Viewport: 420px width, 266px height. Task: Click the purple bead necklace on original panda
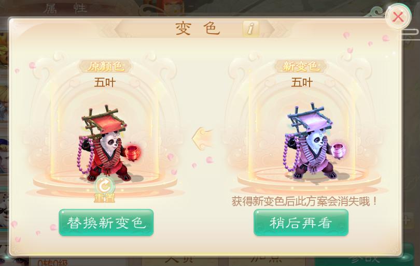click(x=86, y=155)
